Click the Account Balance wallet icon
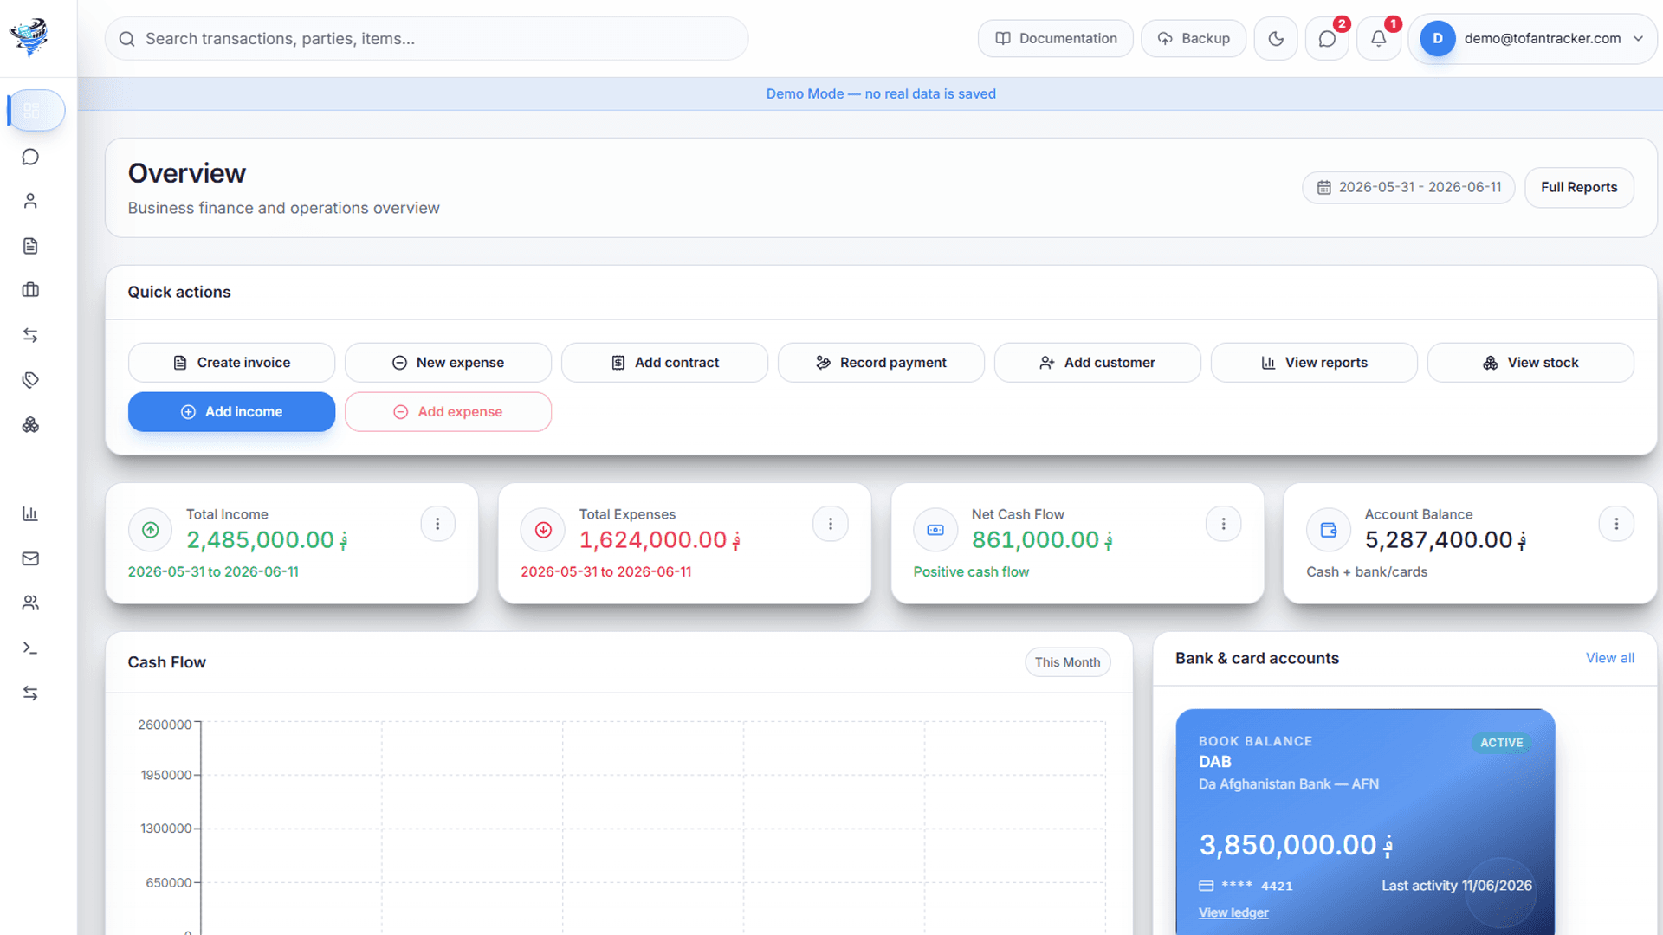1663x935 pixels. 1329,530
